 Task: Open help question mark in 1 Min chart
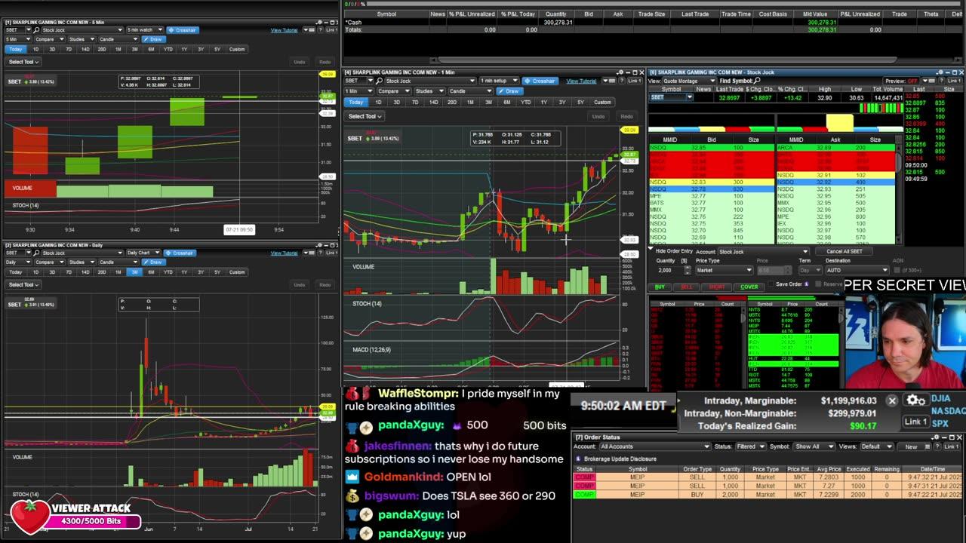click(621, 81)
